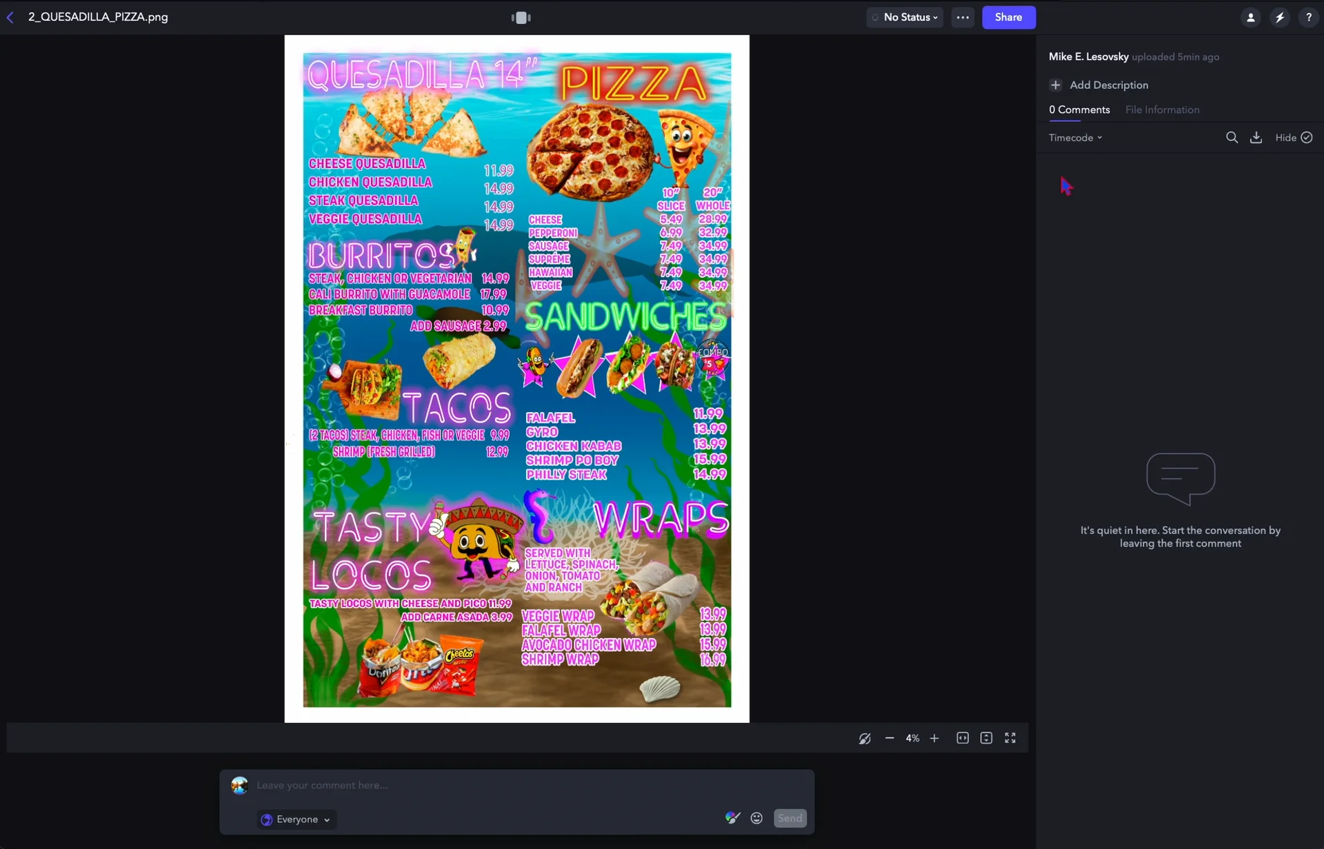1324x849 pixels.
Task: Open the three-dots more options menu
Action: tap(963, 17)
